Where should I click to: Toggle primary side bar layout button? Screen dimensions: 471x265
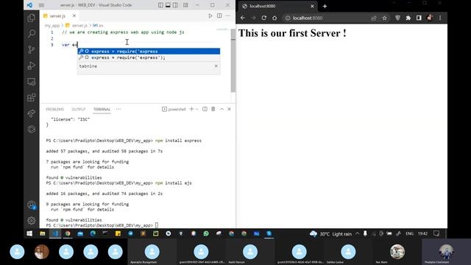[x=160, y=5]
